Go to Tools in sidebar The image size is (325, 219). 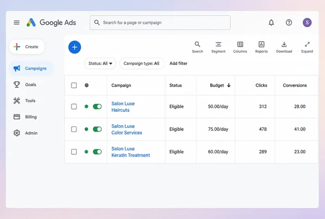tap(24, 101)
